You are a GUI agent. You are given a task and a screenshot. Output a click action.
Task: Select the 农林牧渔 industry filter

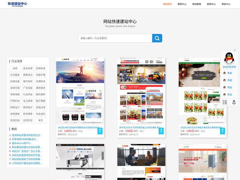coord(41,68)
